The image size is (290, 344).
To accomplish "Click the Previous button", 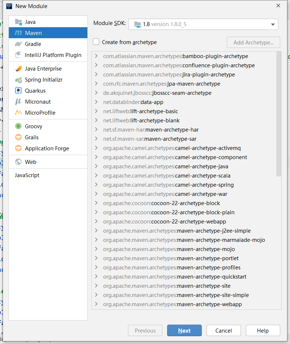I will click(145, 330).
